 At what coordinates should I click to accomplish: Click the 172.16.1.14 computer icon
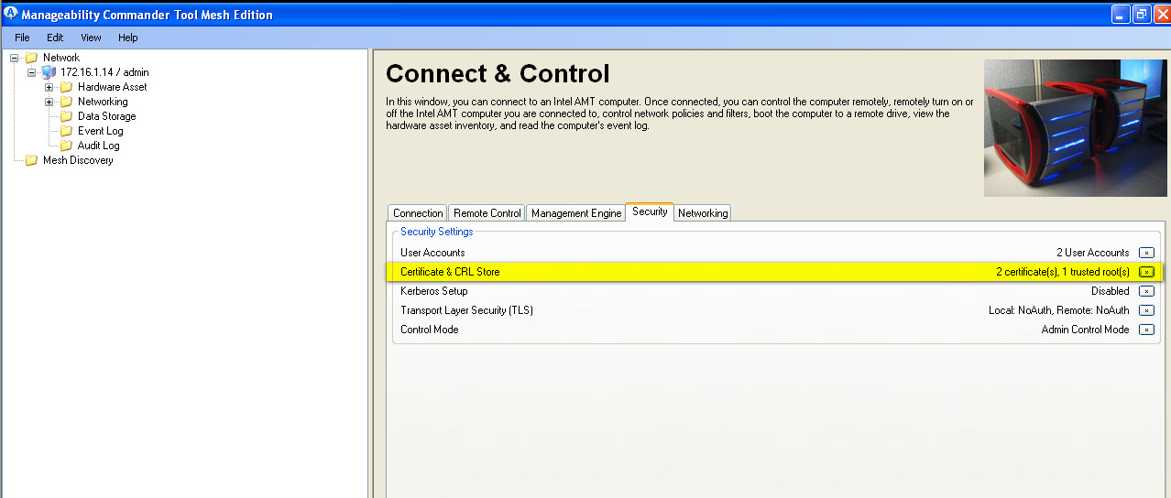point(49,72)
